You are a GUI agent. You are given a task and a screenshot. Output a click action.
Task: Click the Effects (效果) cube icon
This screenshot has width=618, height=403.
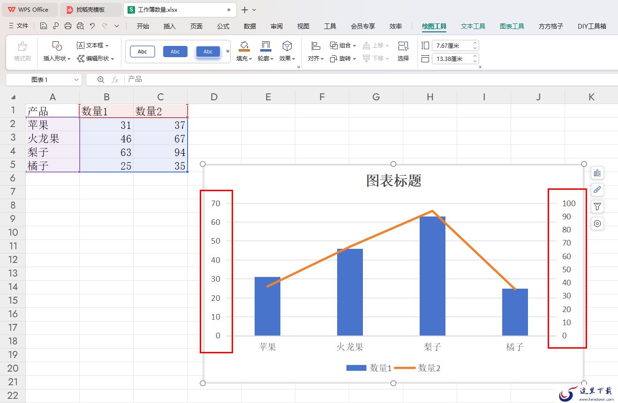coord(287,46)
